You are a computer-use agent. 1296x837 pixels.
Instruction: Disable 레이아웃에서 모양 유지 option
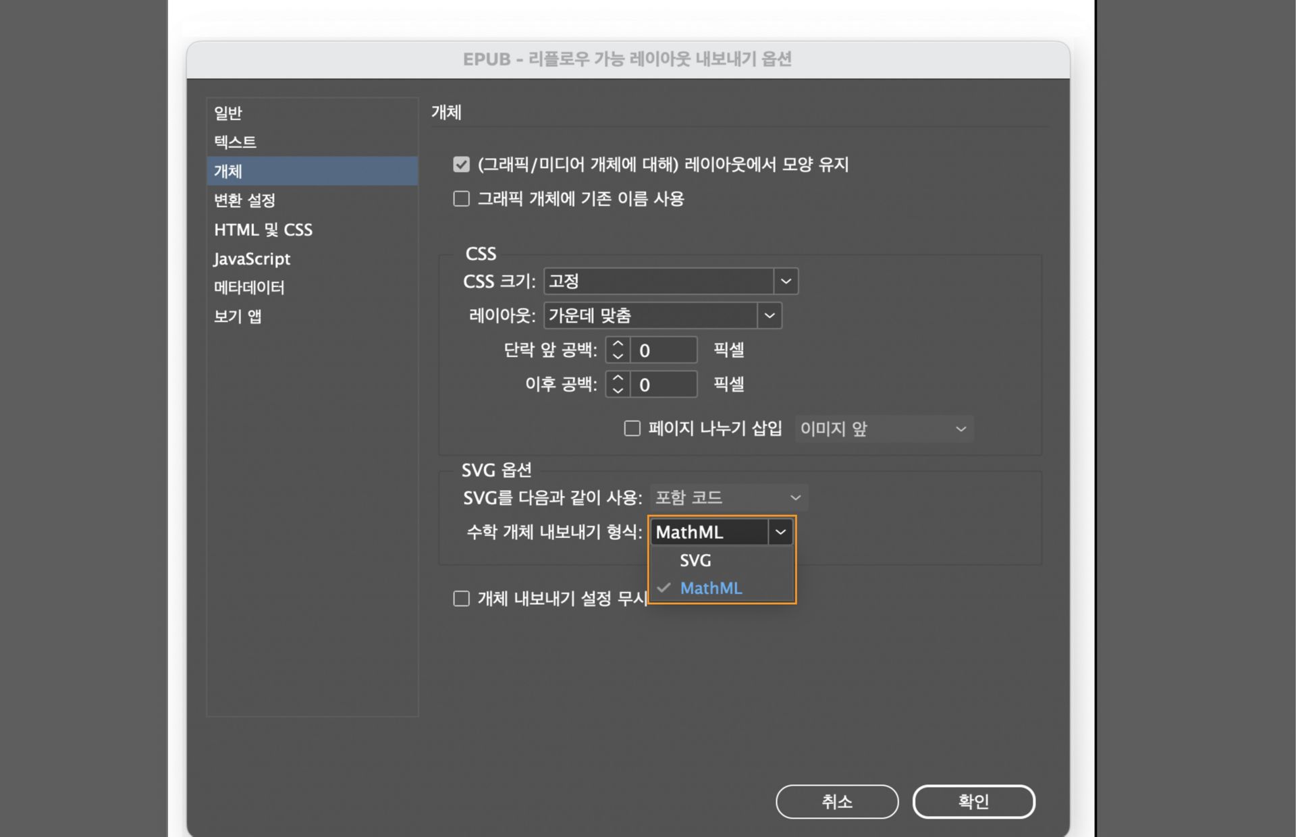(x=461, y=164)
